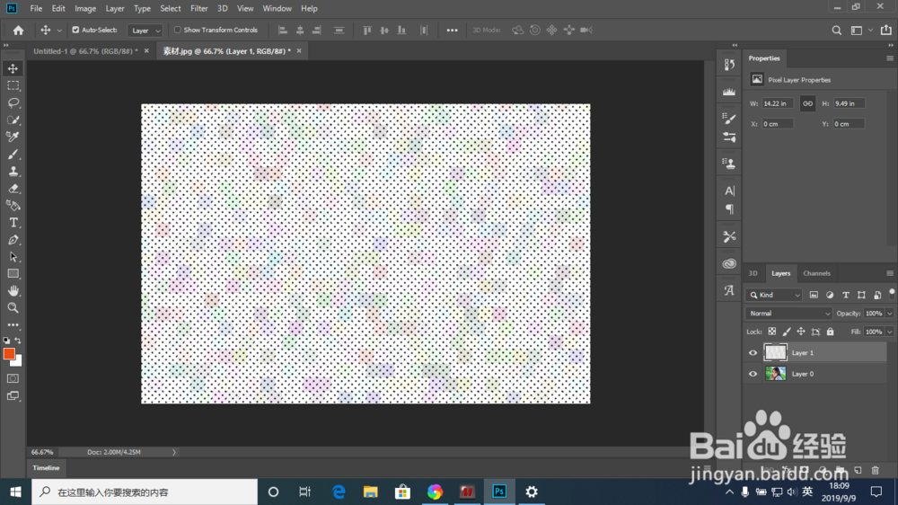898x505 pixels.
Task: Select the Eraser tool
Action: pos(13,189)
